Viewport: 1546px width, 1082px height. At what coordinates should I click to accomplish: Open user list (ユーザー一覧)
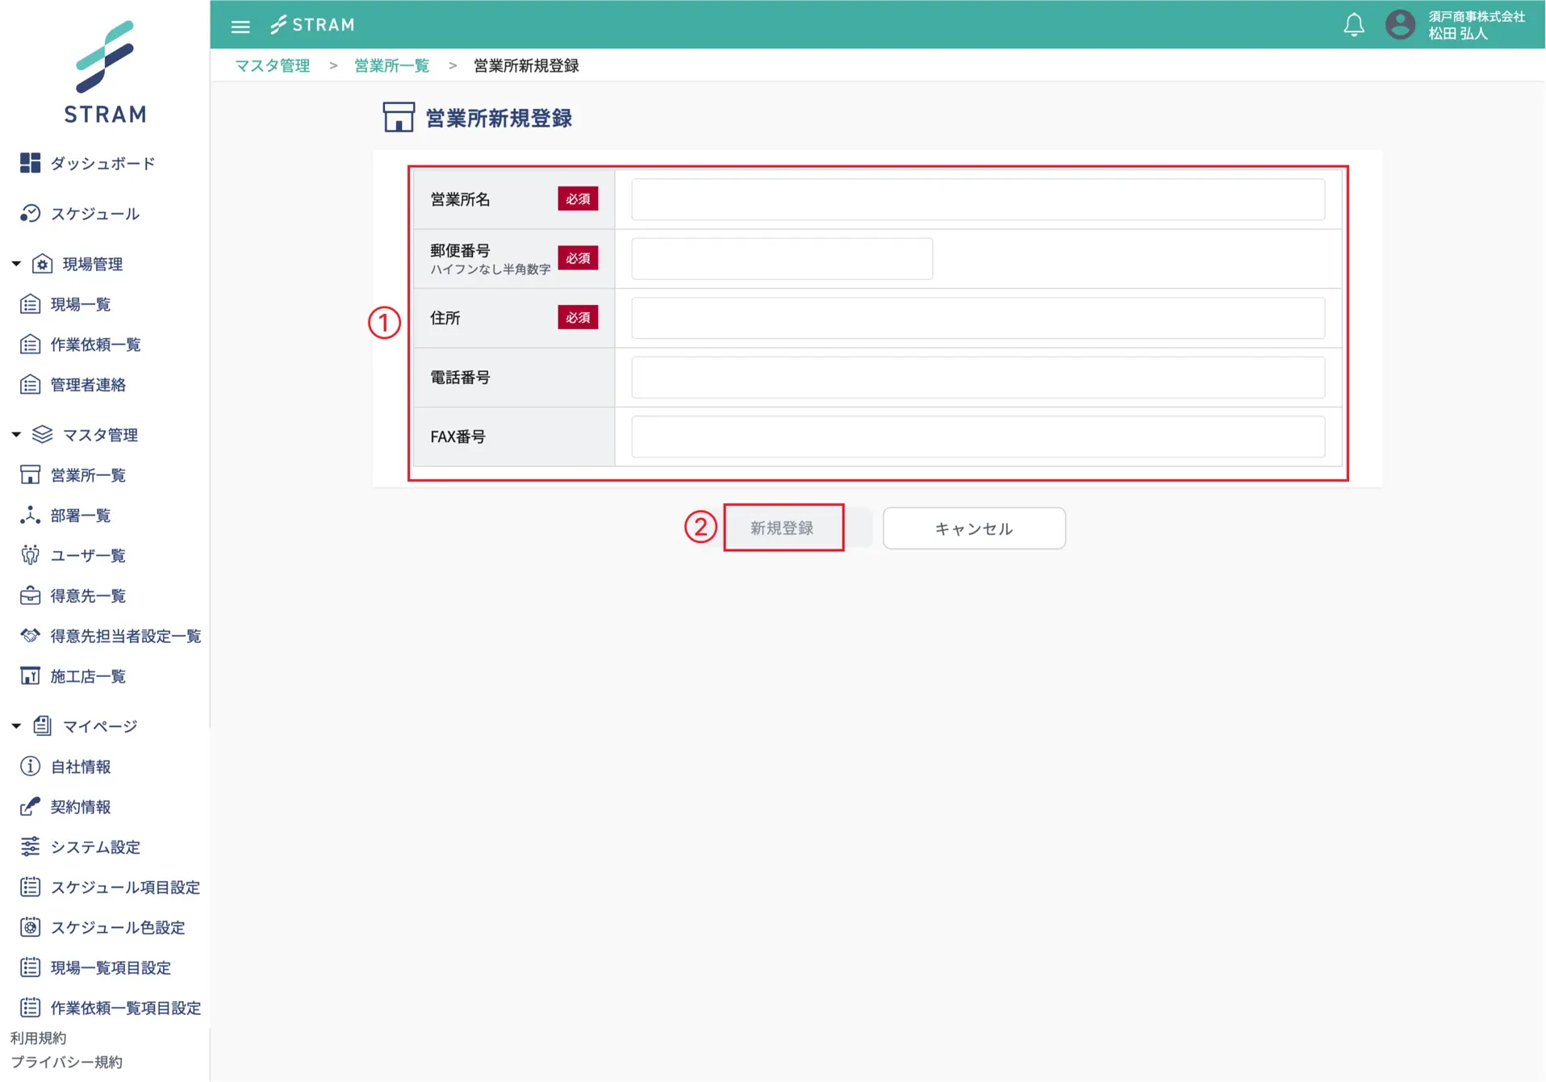(x=87, y=556)
